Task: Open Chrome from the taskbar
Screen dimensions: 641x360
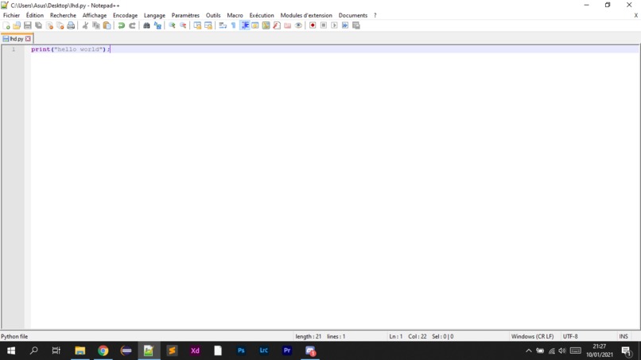Action: (103, 350)
